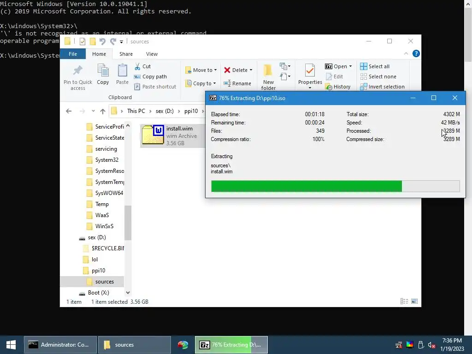
Task: Click the Pin to Quick access icon
Action: [77, 70]
